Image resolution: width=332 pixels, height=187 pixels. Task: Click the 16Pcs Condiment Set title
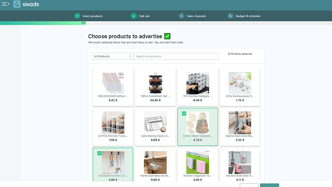coord(155,96)
